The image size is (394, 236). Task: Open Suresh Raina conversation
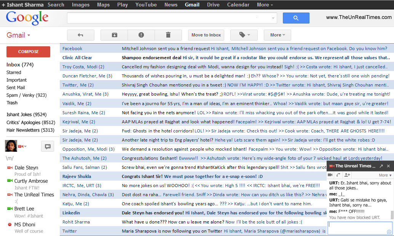pyautogui.click(x=227, y=112)
